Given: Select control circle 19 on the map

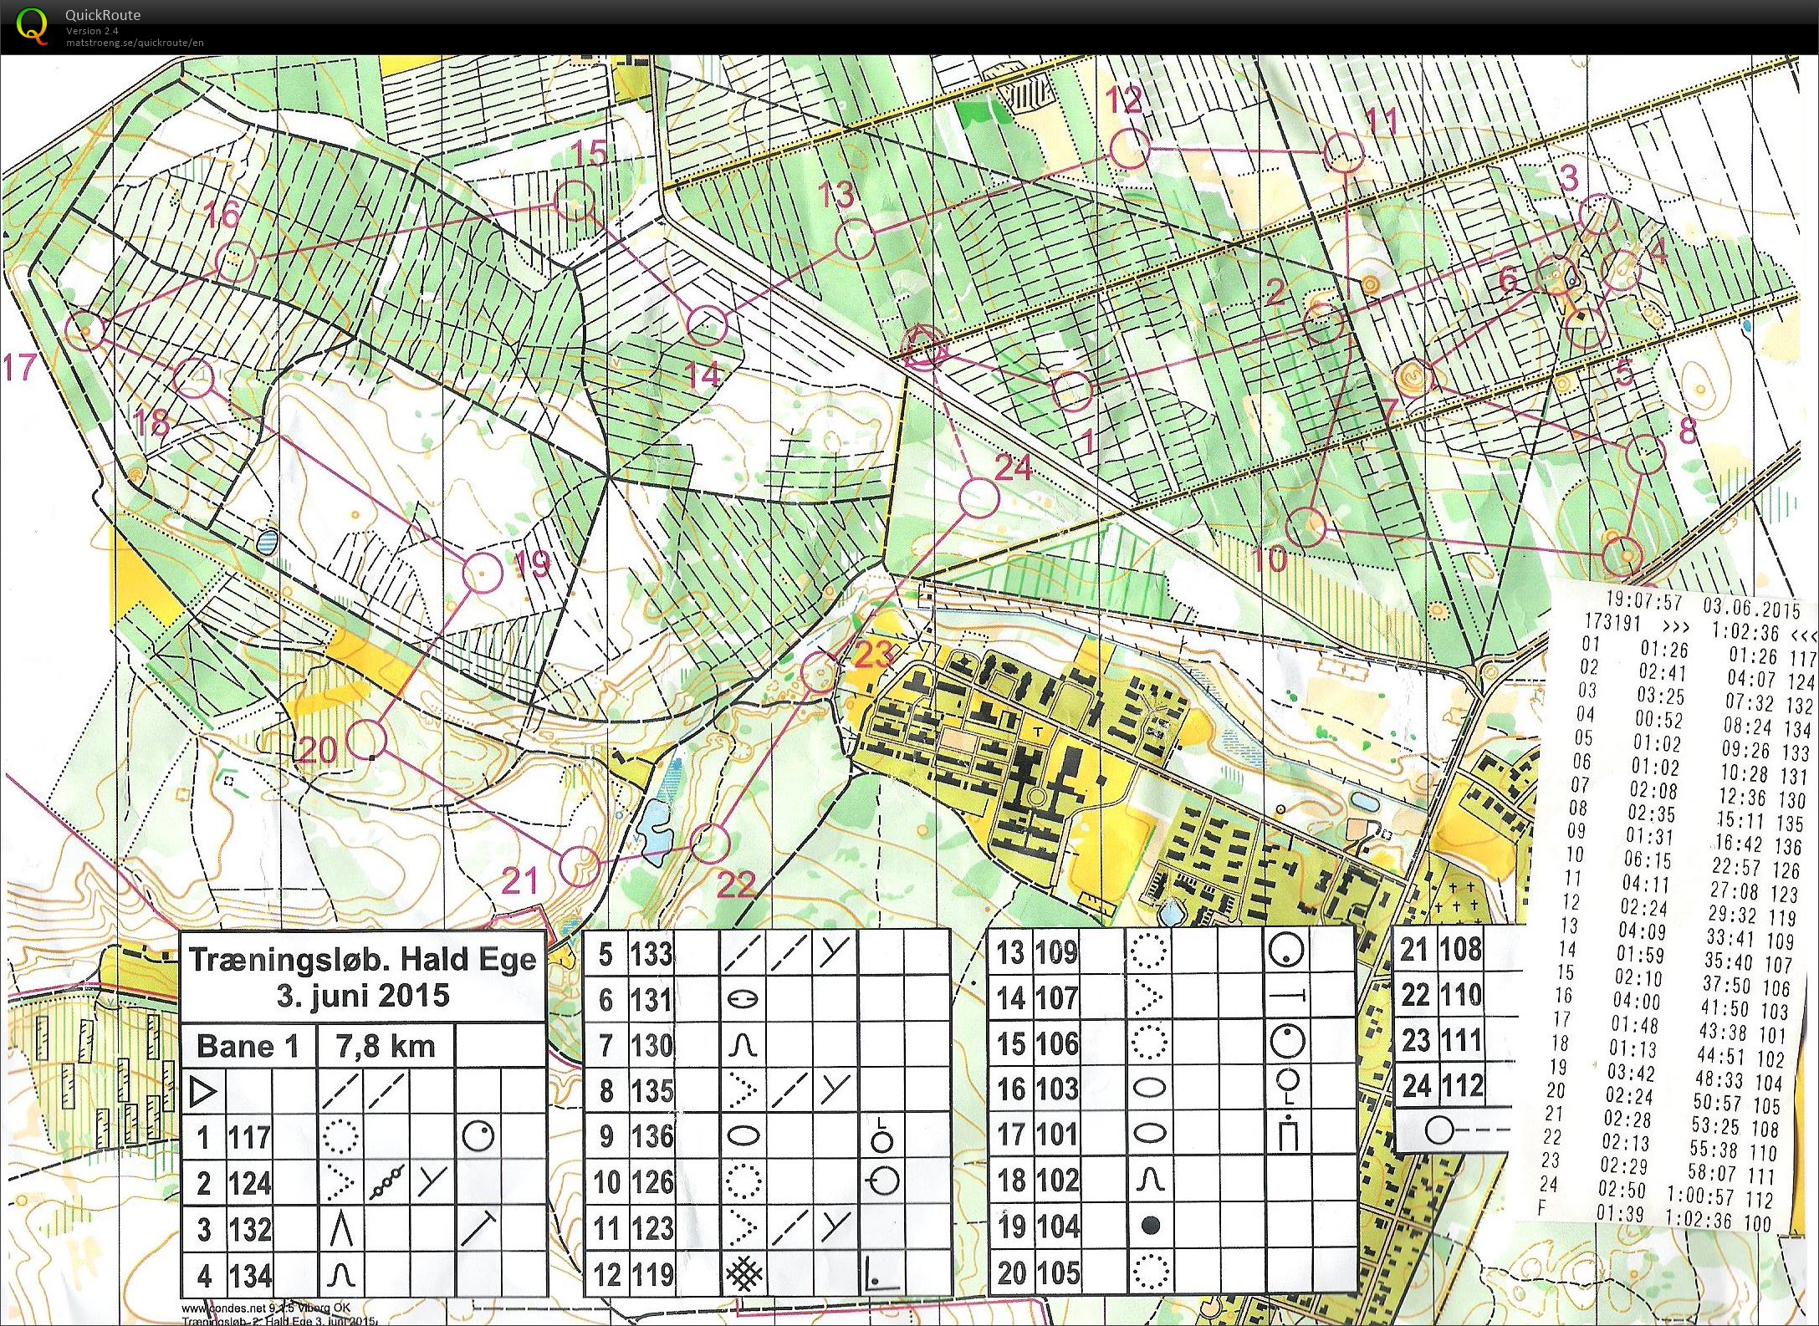Looking at the screenshot, I should click(483, 573).
